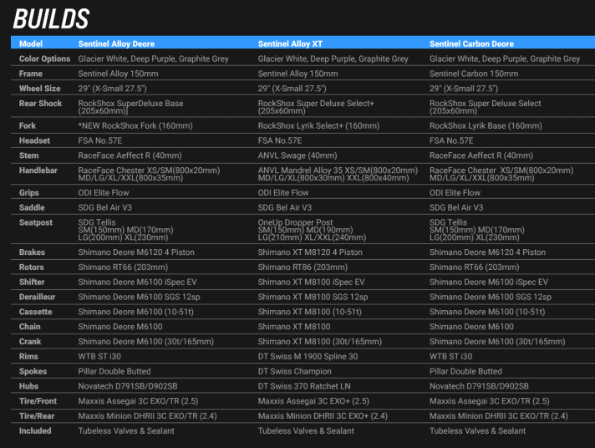Click the Sentinel Carbon 150mm frame cell

[473, 74]
